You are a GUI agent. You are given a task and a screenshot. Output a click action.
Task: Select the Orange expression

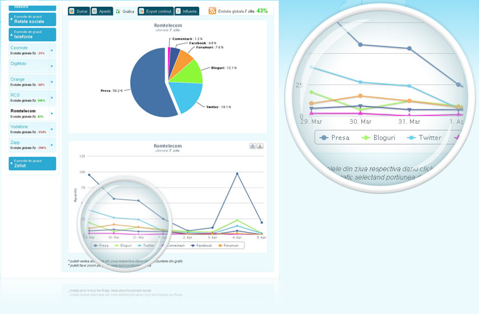(x=33, y=82)
